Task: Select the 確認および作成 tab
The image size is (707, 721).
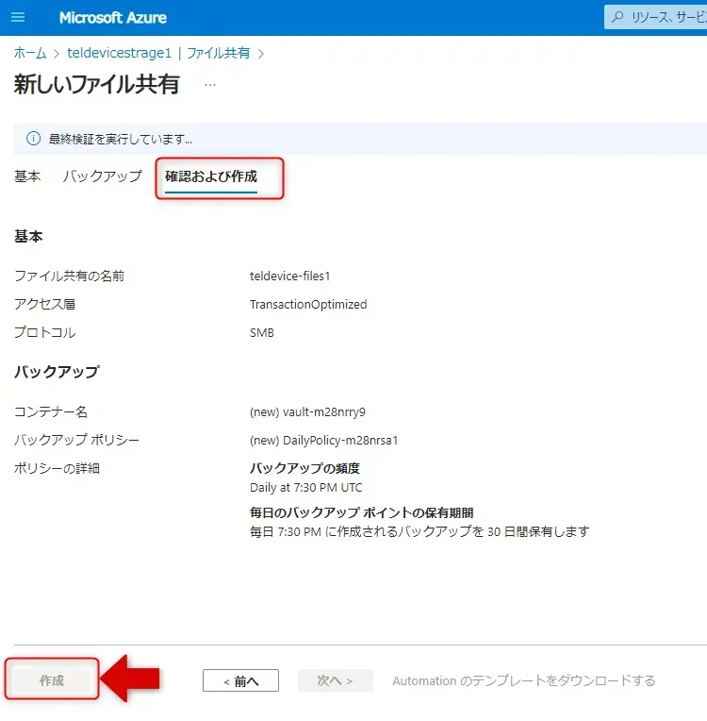Action: tap(211, 176)
